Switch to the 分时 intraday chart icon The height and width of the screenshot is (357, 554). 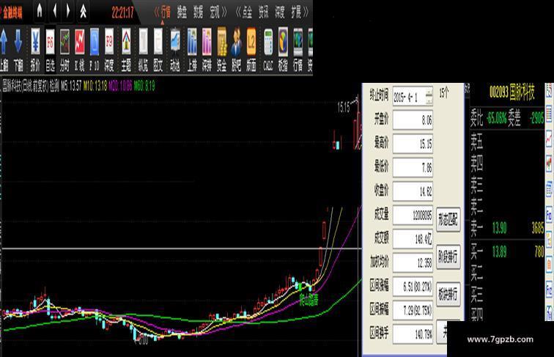(64, 42)
